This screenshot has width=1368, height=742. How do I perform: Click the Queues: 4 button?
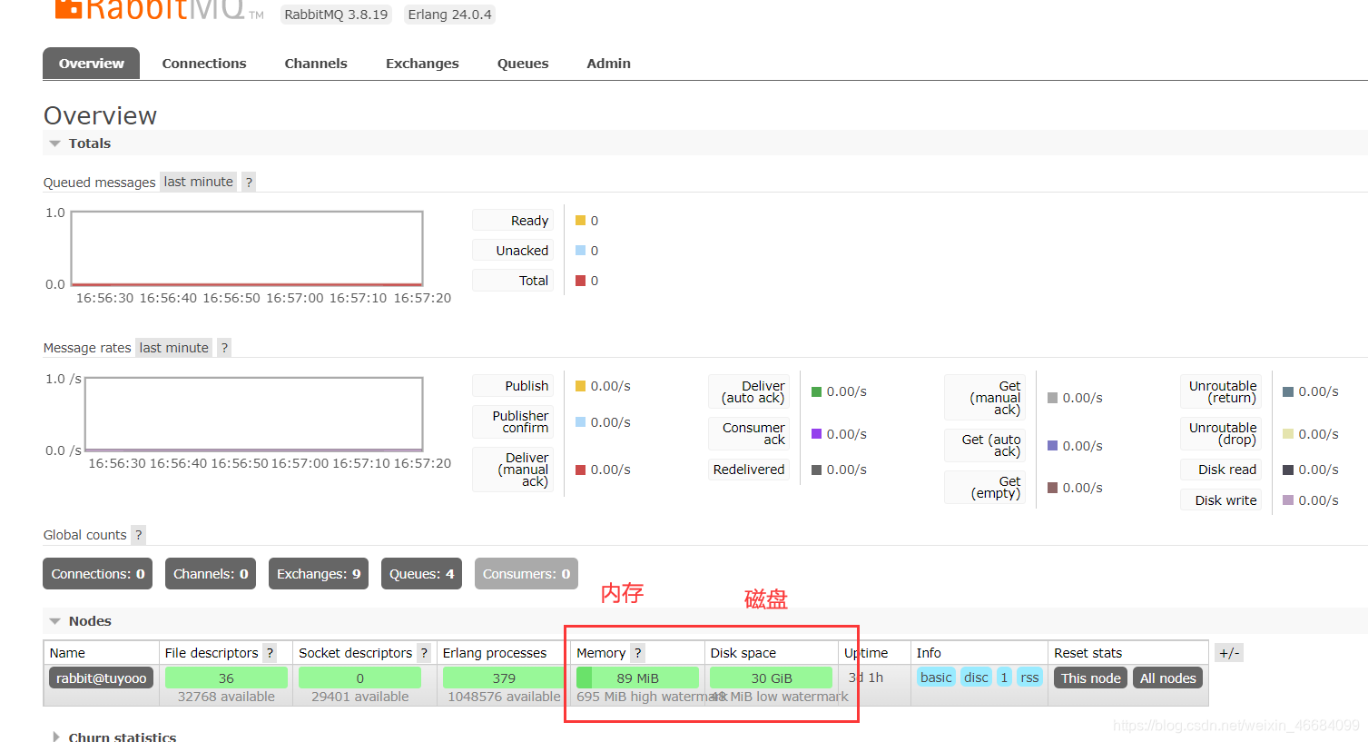click(422, 574)
